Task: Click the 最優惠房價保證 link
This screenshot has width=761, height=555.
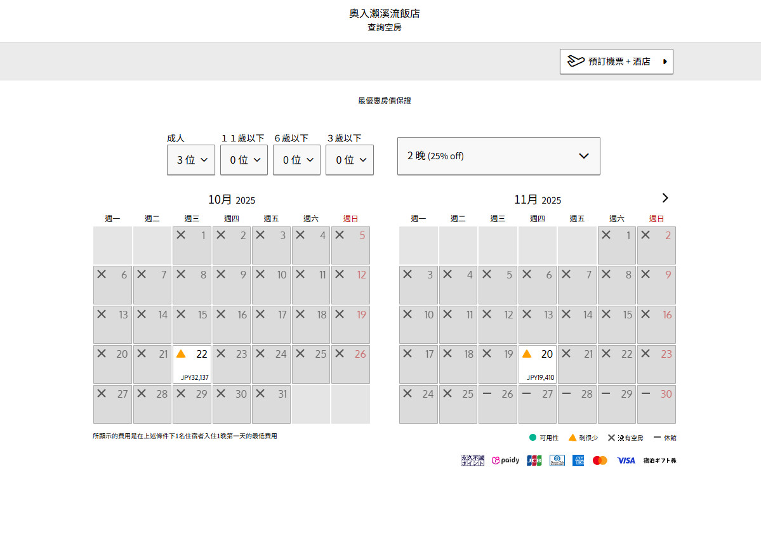Action: [x=384, y=101]
